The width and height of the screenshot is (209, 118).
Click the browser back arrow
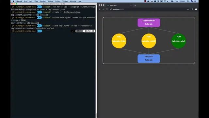[x=100, y=10]
